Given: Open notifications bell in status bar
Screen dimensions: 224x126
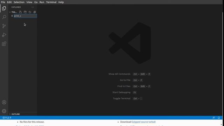Looking at the screenshot, I should (219, 118).
